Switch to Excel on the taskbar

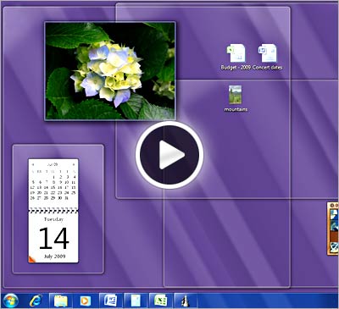click(161, 301)
